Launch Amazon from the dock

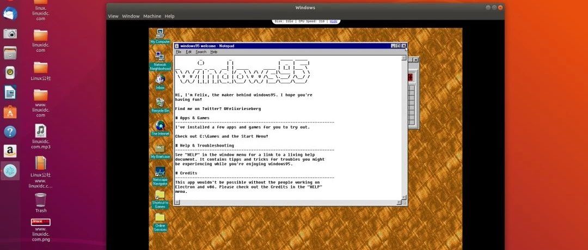[x=10, y=151]
